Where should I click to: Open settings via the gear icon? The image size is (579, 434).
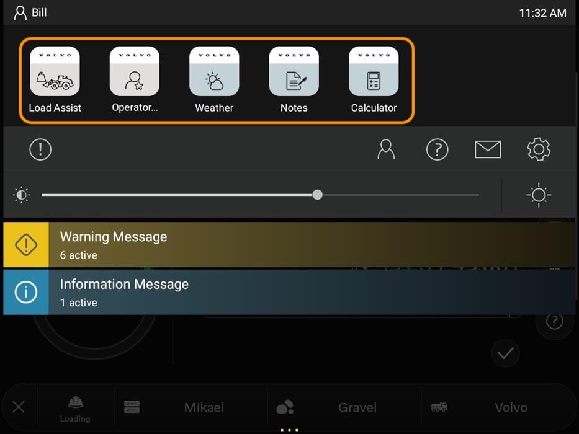pos(538,149)
